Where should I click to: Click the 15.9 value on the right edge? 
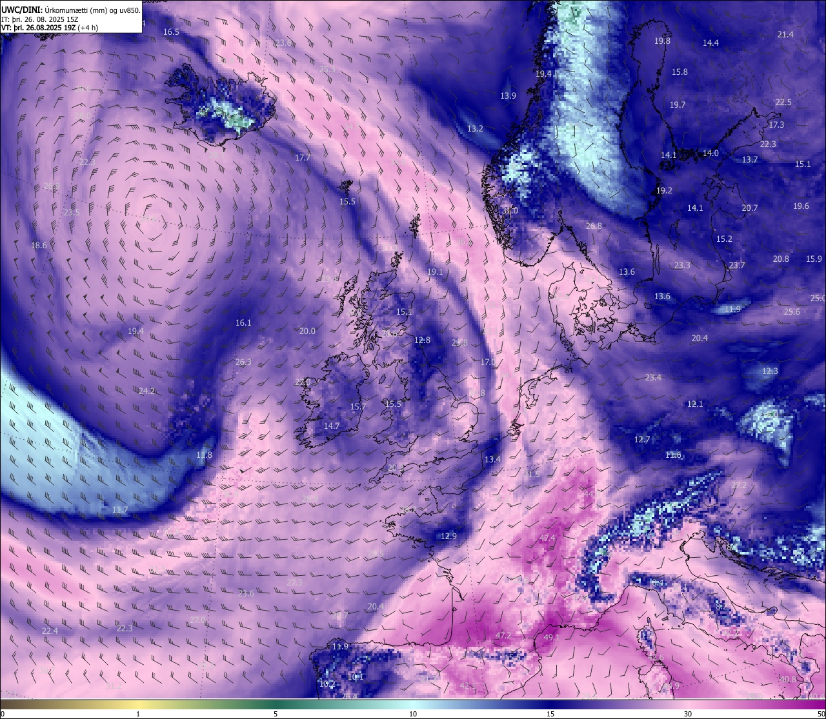pos(814,259)
